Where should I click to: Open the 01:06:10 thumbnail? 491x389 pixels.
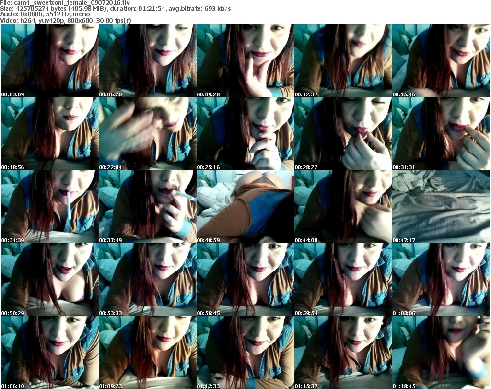[50, 353]
